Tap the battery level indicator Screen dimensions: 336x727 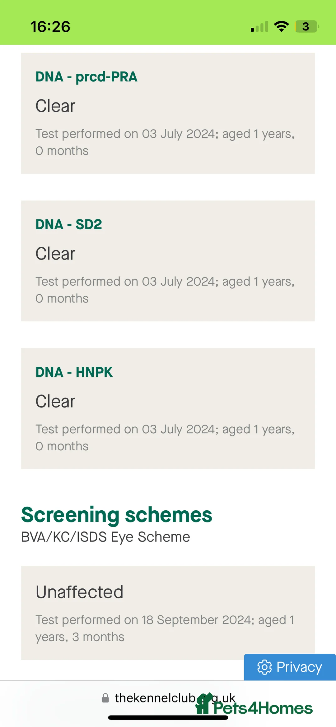click(306, 27)
